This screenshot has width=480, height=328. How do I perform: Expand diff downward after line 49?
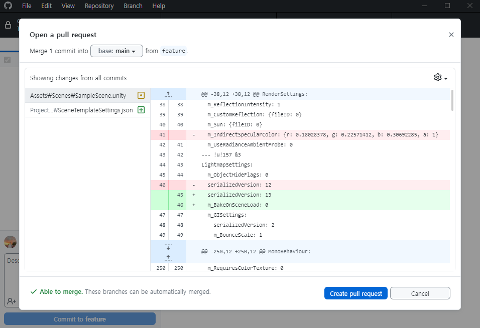point(168,247)
